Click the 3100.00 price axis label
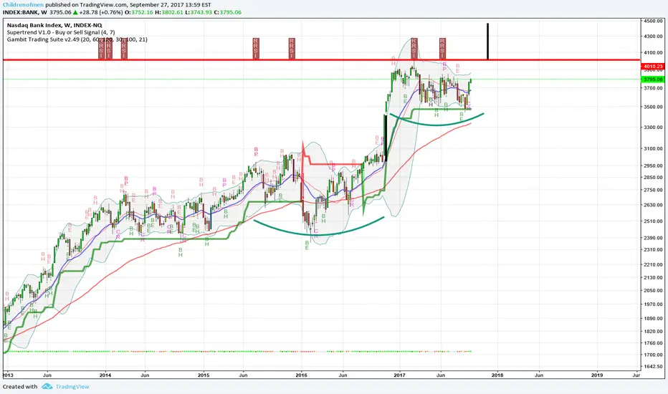Screen dimensions: 668x394 tap(654, 149)
